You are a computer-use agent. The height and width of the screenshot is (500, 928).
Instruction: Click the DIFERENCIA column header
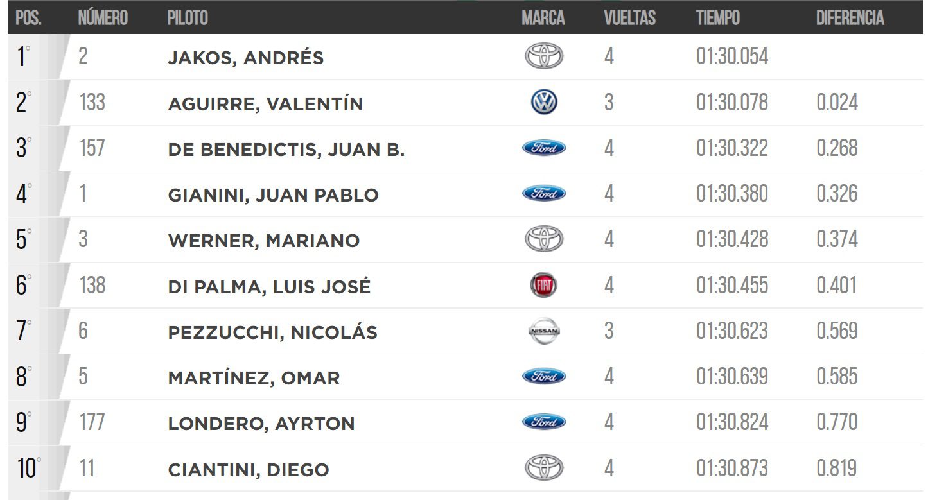point(850,17)
